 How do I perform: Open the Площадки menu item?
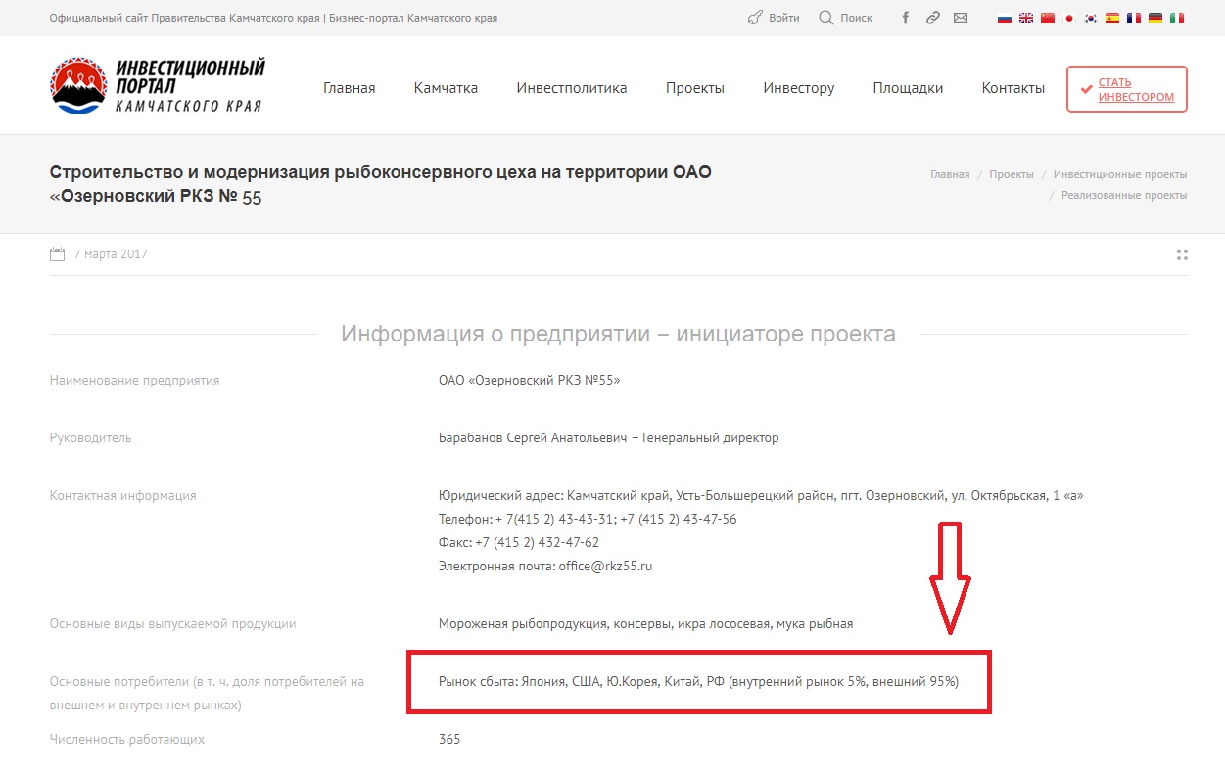point(908,88)
